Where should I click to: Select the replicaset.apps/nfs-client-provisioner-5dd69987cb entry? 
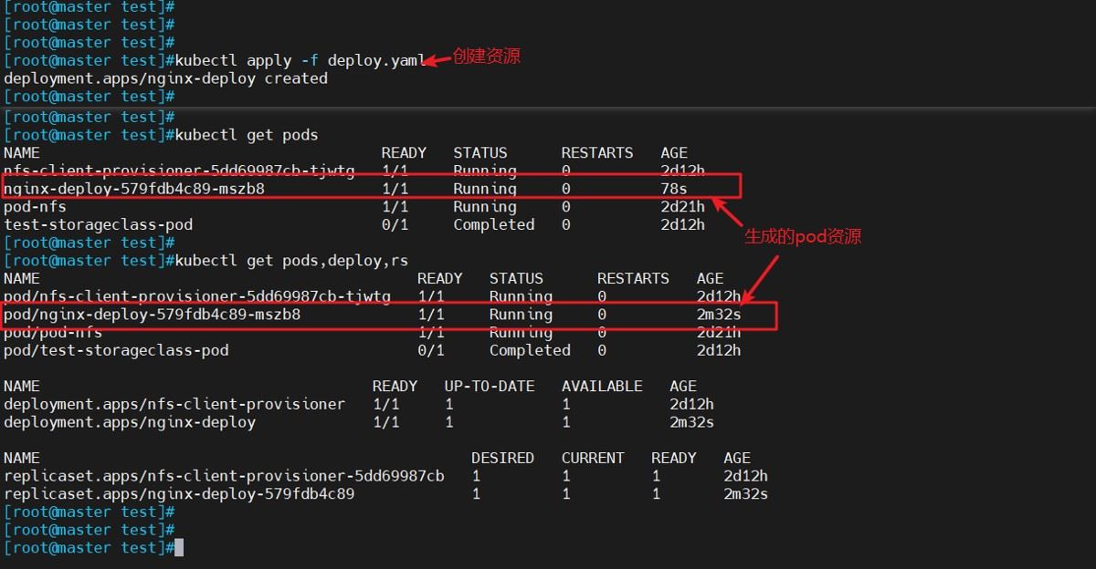click(224, 476)
